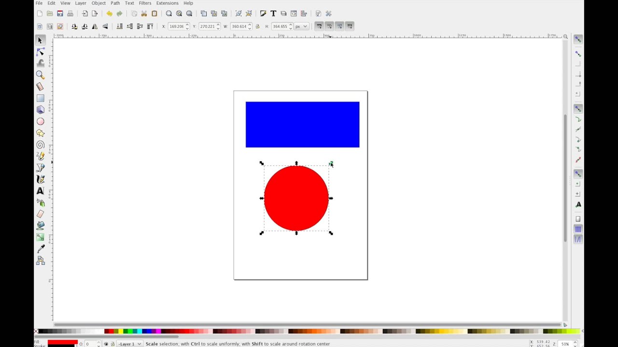Open the px units dropdown
Image resolution: width=618 pixels, height=347 pixels.
tap(302, 27)
